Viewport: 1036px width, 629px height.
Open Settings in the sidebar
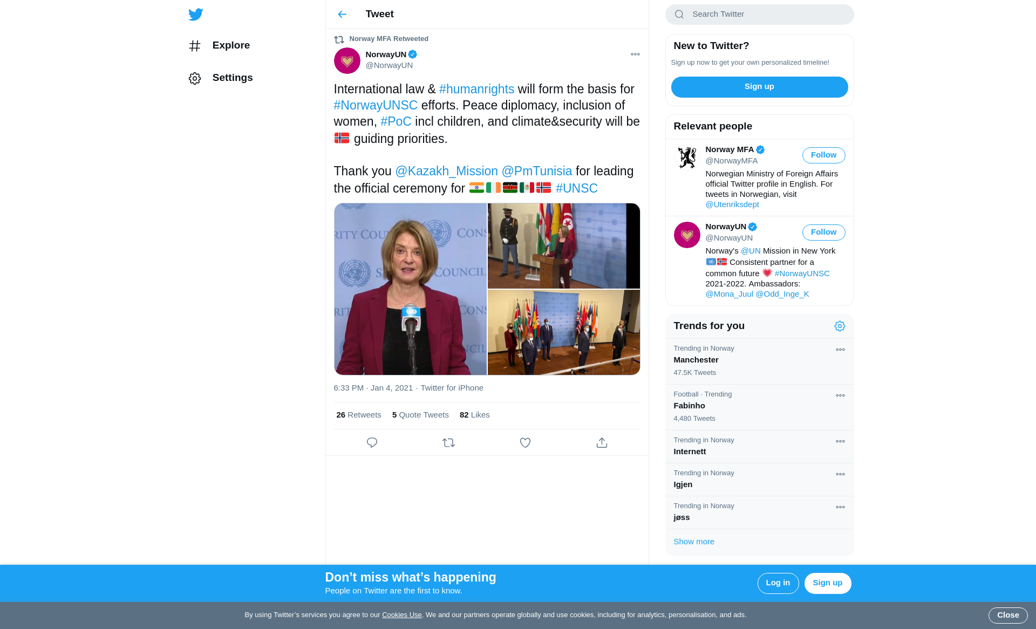pyautogui.click(x=232, y=78)
